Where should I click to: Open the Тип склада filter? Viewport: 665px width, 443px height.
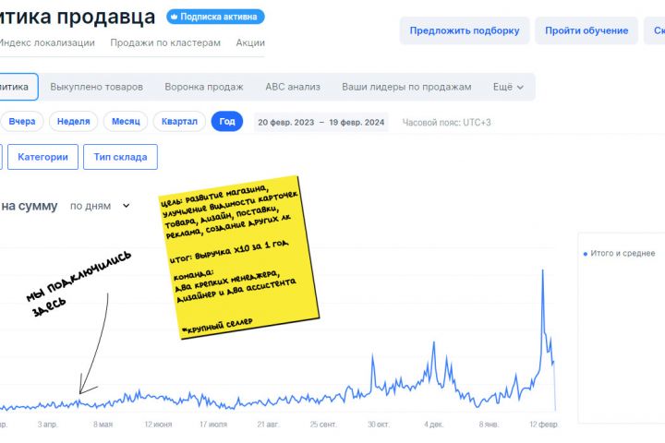pos(120,157)
